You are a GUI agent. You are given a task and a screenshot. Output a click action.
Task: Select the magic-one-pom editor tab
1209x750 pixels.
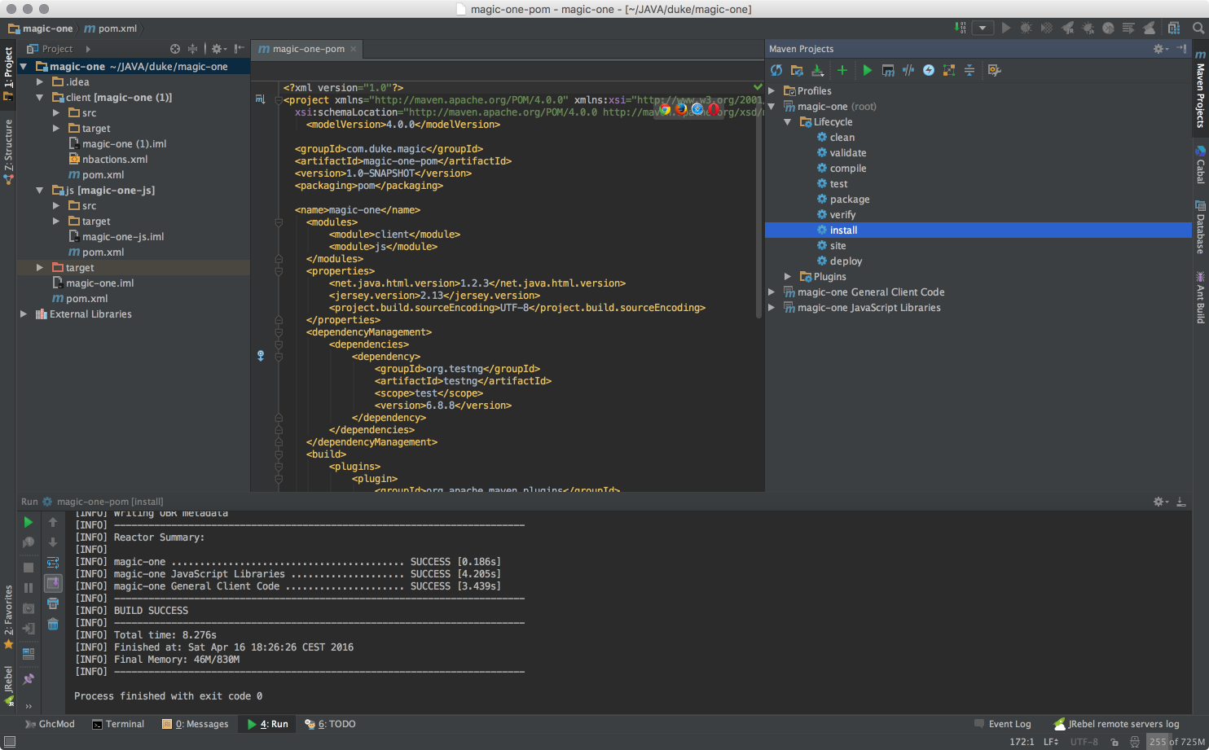307,49
